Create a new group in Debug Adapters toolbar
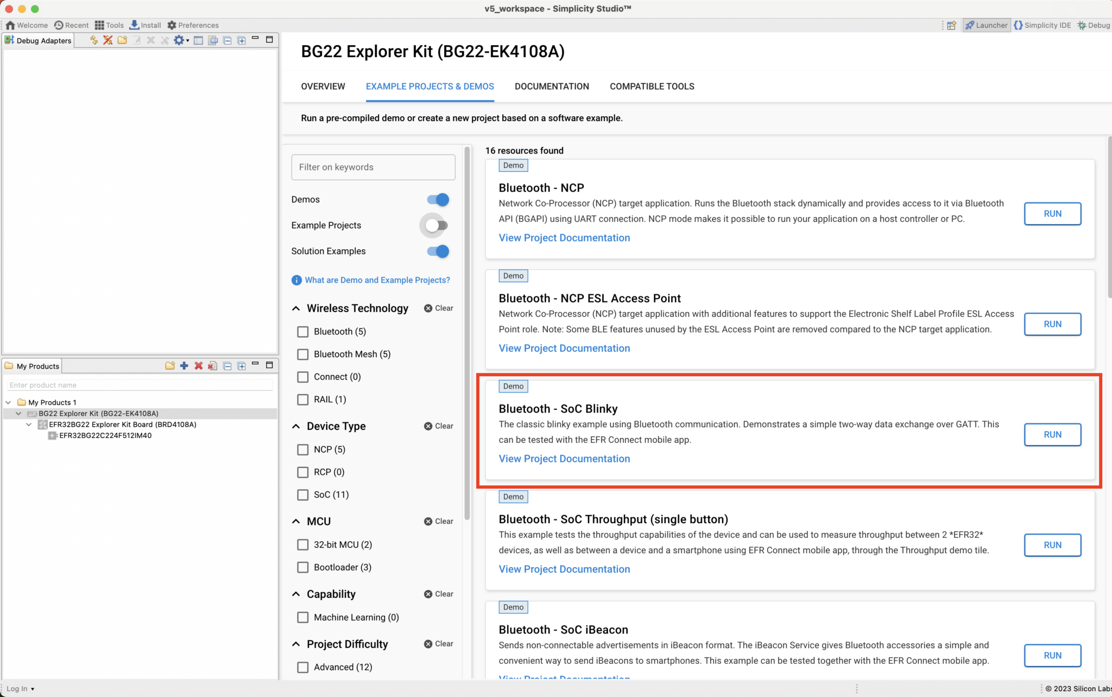 [122, 40]
